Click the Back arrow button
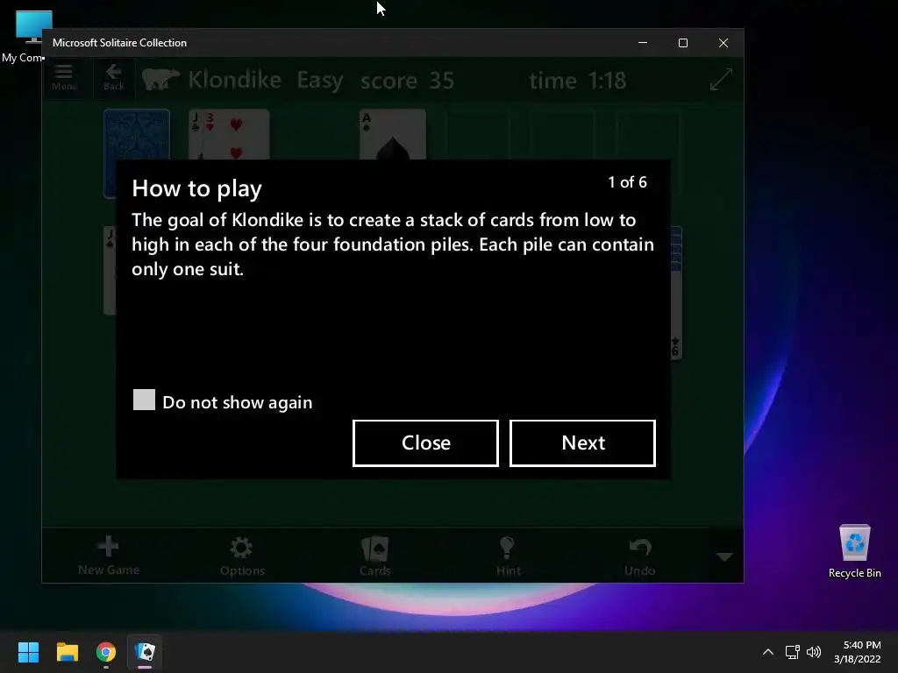 coord(113,77)
